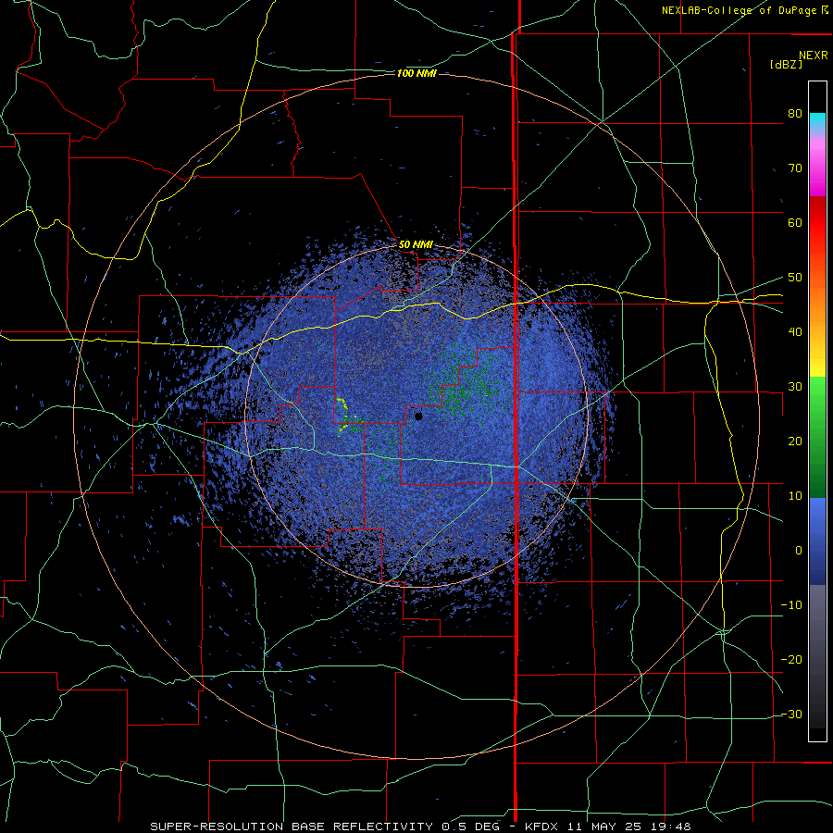Click the [dBZ] units label
The height and width of the screenshot is (833, 833).
click(786, 64)
